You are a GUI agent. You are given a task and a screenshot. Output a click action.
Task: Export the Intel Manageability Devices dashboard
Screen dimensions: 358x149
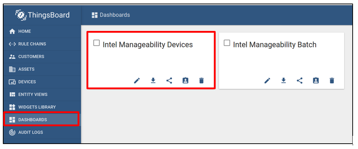click(153, 81)
